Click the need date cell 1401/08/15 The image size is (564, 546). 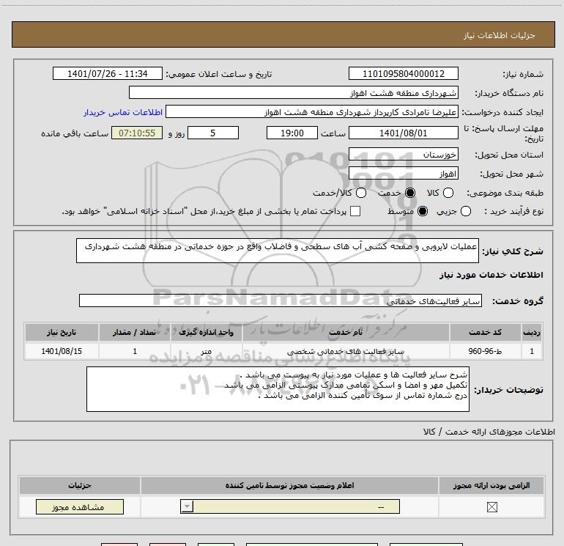62,351
